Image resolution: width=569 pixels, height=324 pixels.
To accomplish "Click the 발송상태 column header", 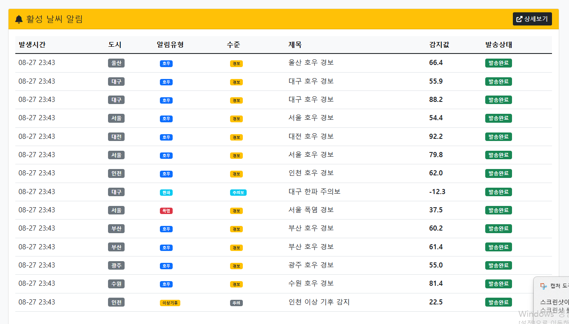I will (x=499, y=45).
